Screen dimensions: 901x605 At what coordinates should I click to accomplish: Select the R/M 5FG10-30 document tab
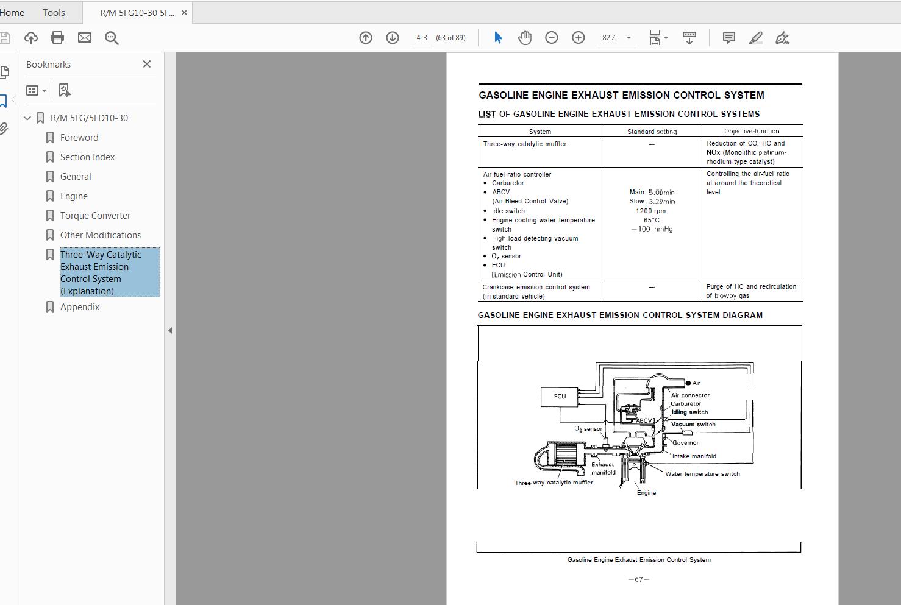[x=137, y=12]
